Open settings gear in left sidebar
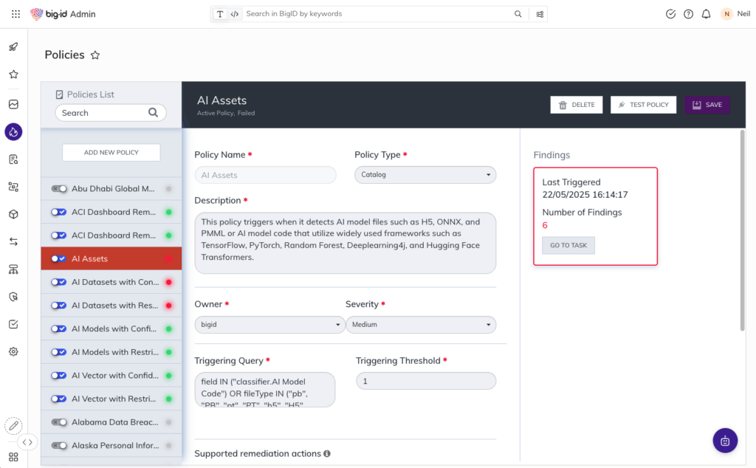 [x=13, y=352]
